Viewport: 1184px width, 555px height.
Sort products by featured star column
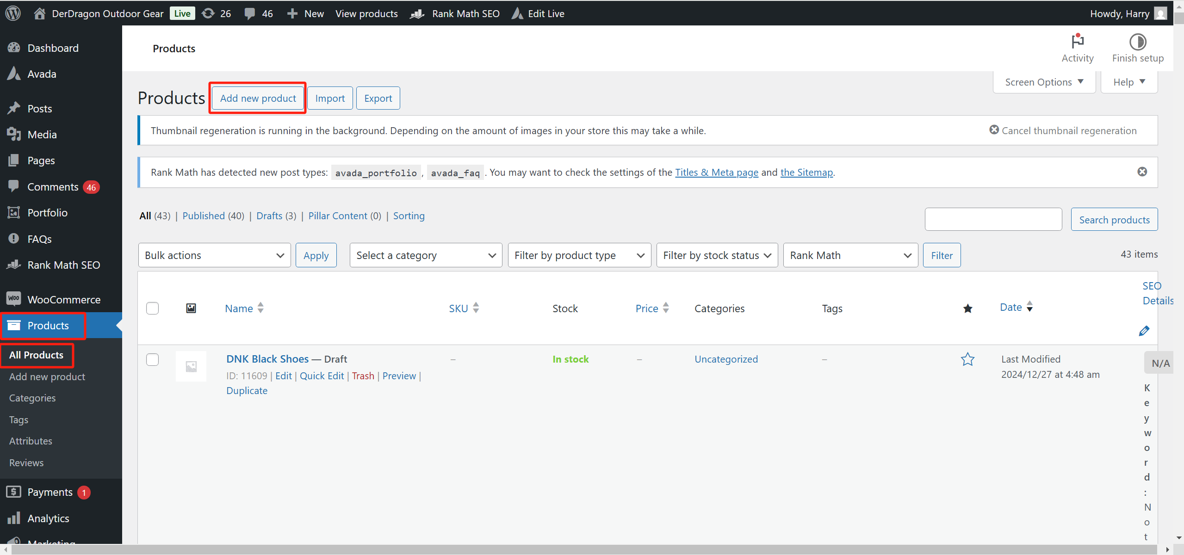tap(967, 308)
